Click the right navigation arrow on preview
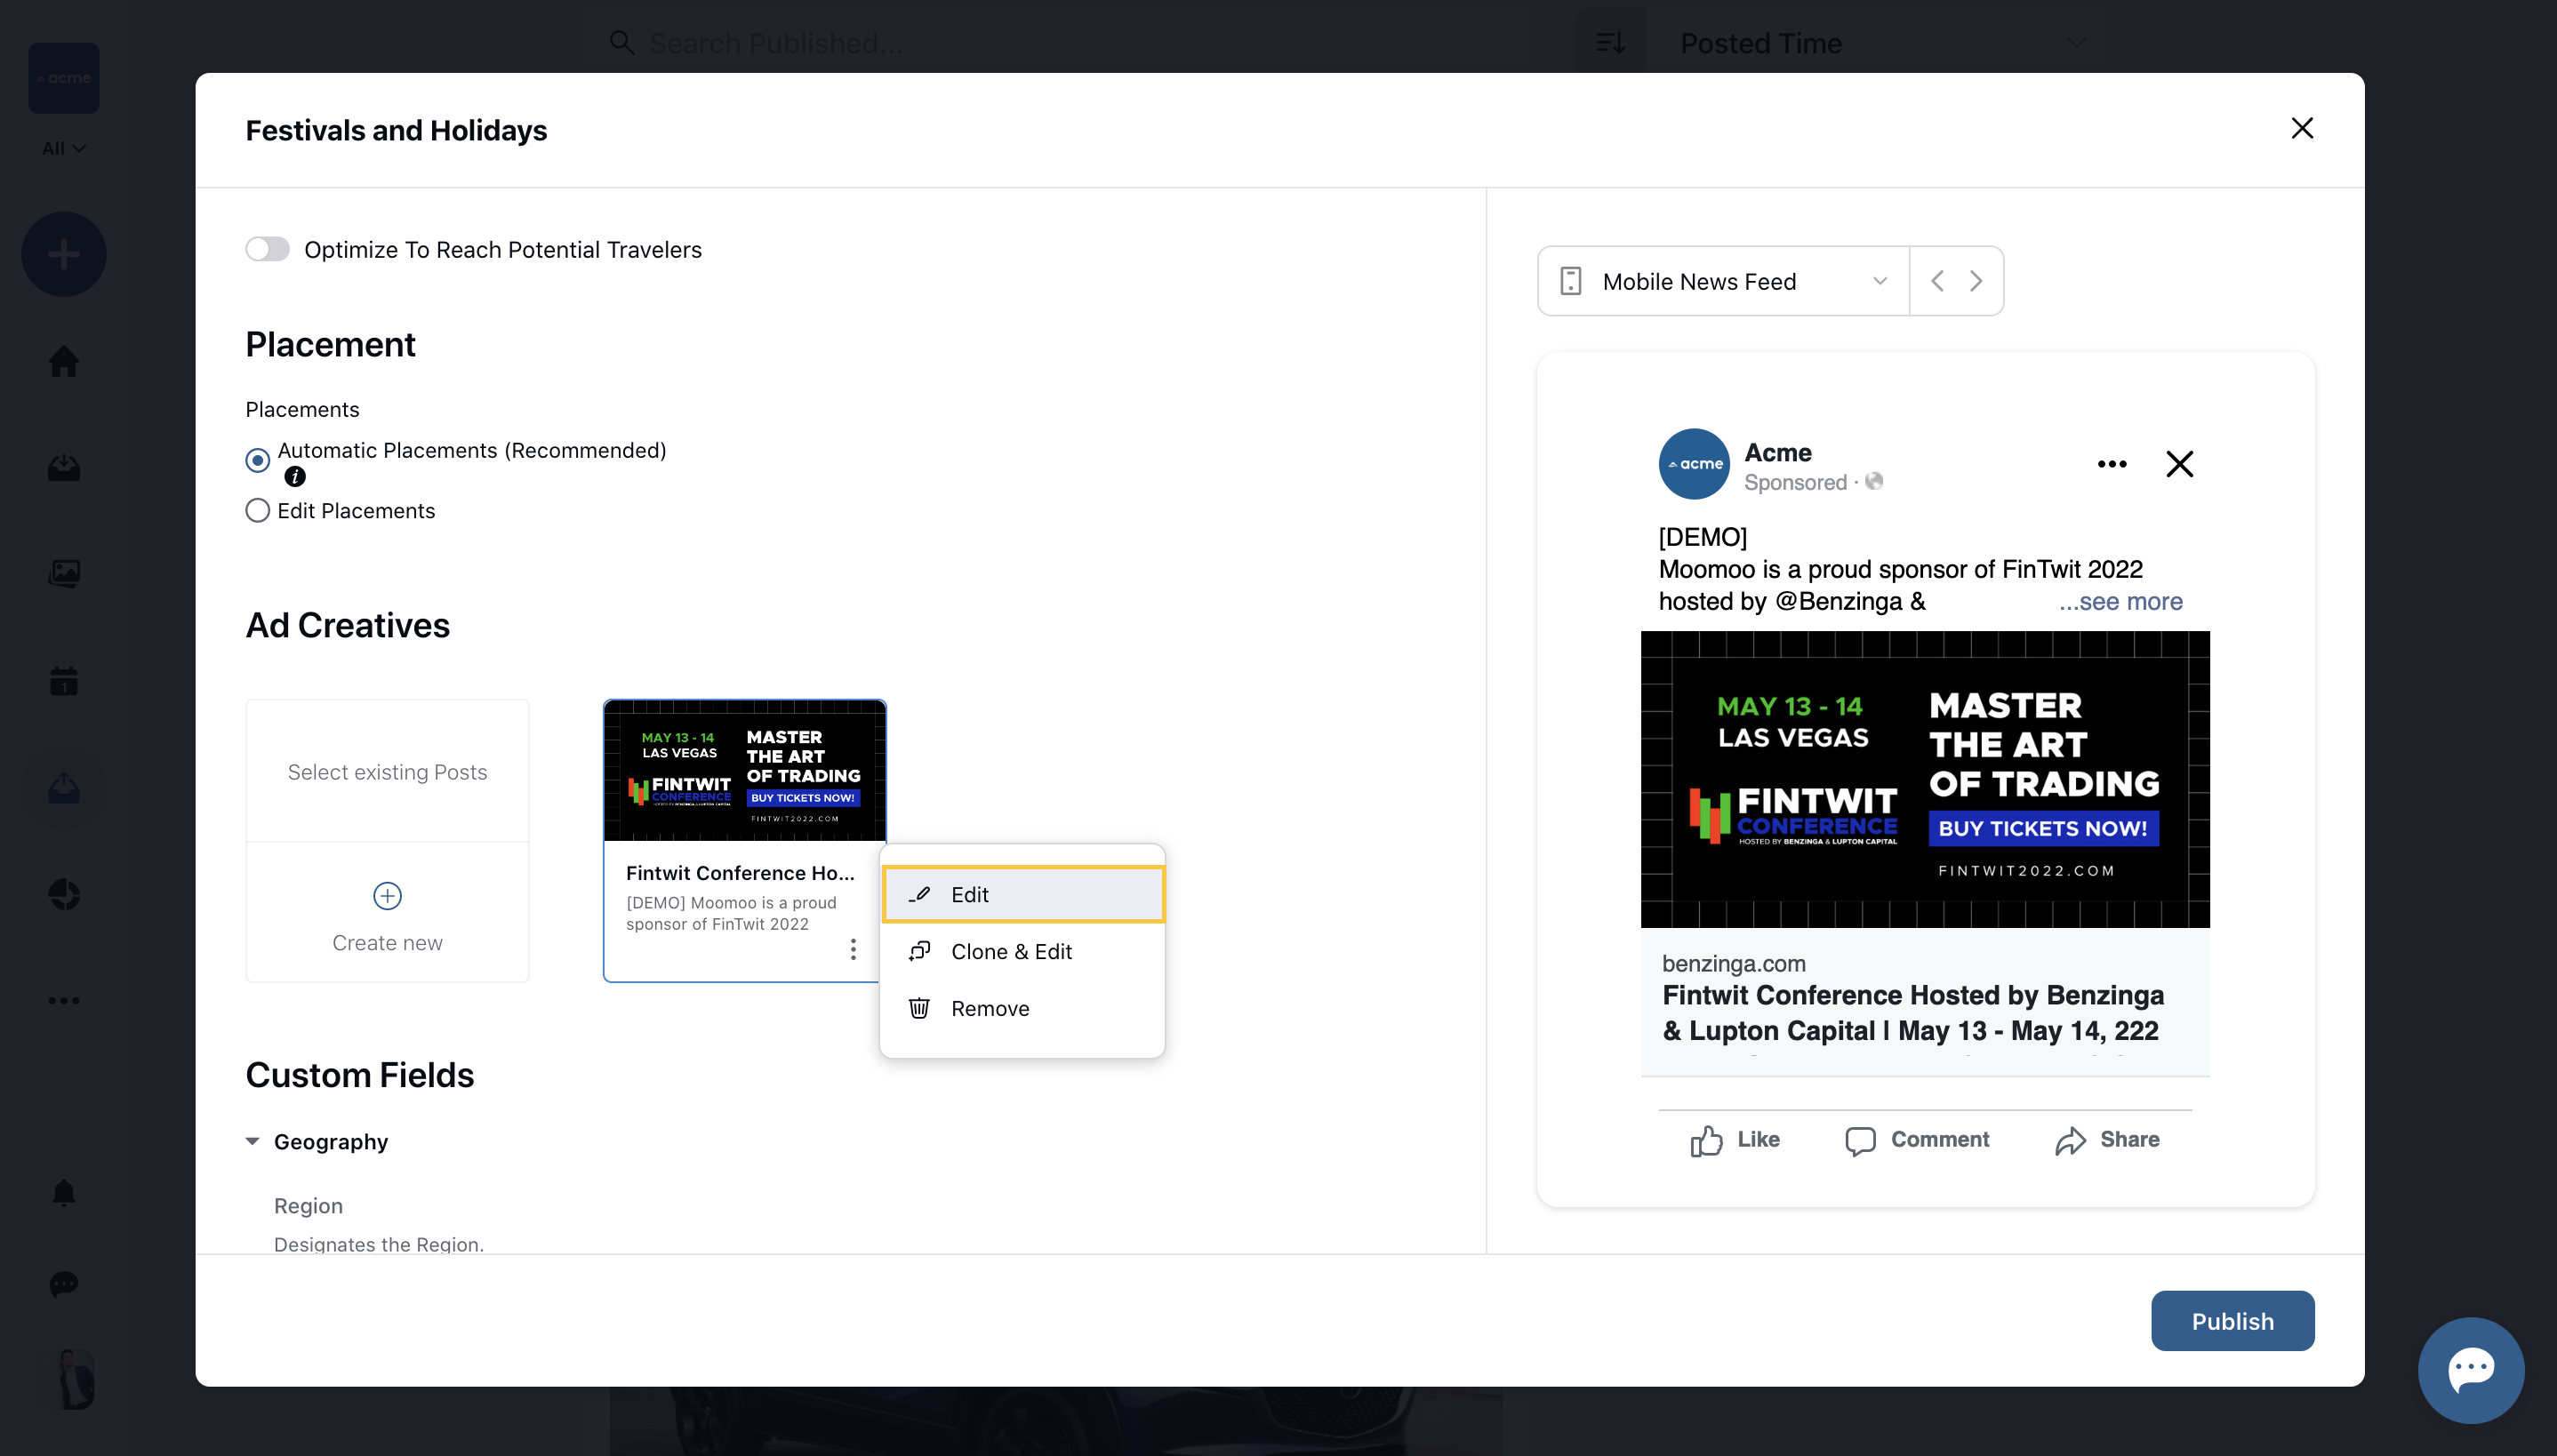2557x1456 pixels. (x=1976, y=281)
